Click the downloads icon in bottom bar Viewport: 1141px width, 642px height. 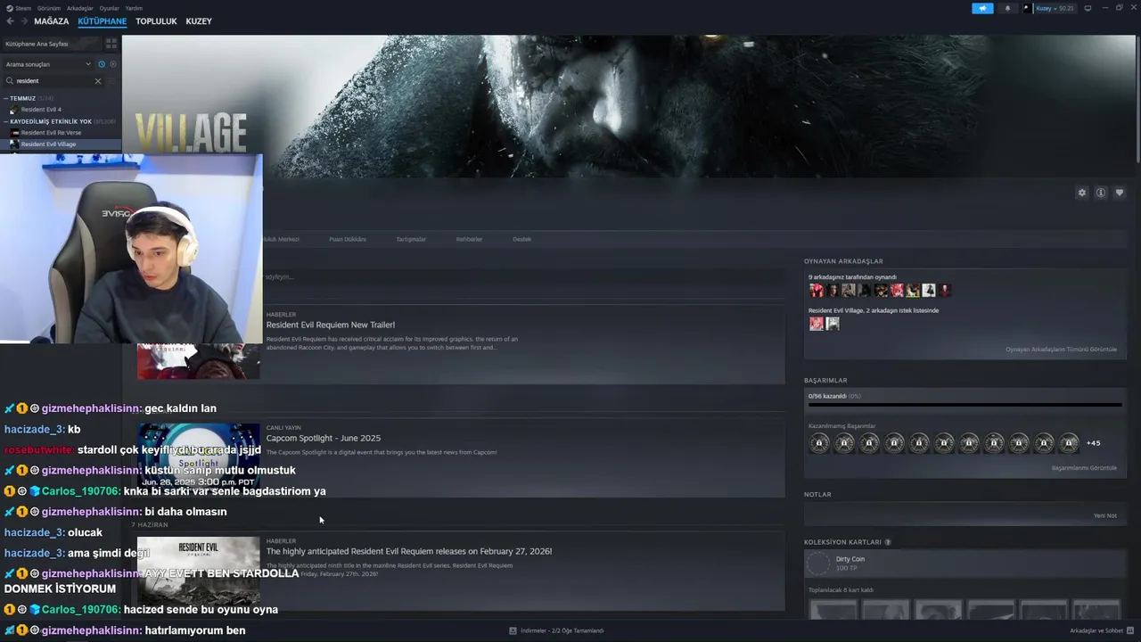tap(513, 630)
